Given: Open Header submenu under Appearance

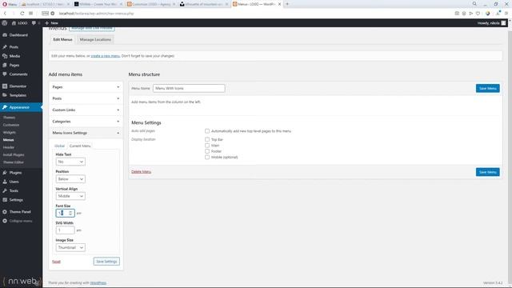Looking at the screenshot, I should [x=9, y=147].
